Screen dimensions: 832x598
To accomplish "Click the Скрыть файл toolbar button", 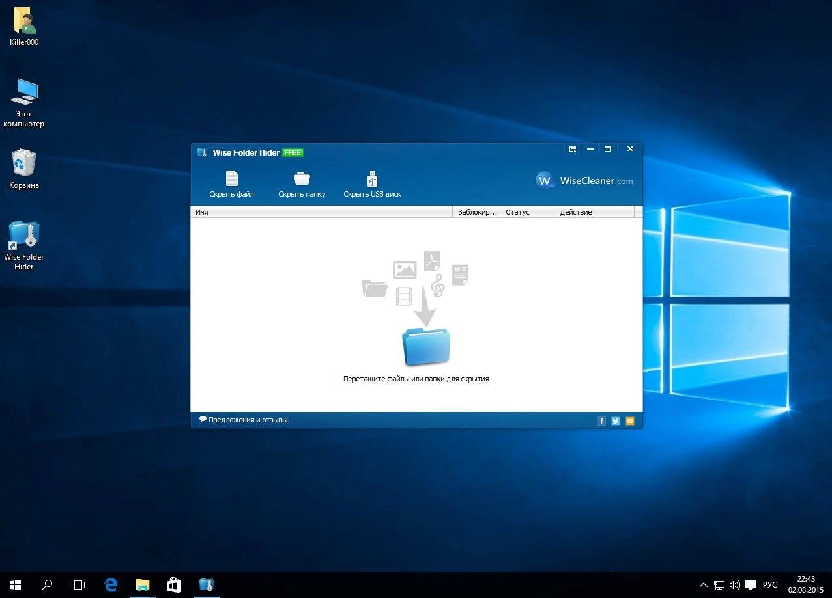I will (x=231, y=185).
